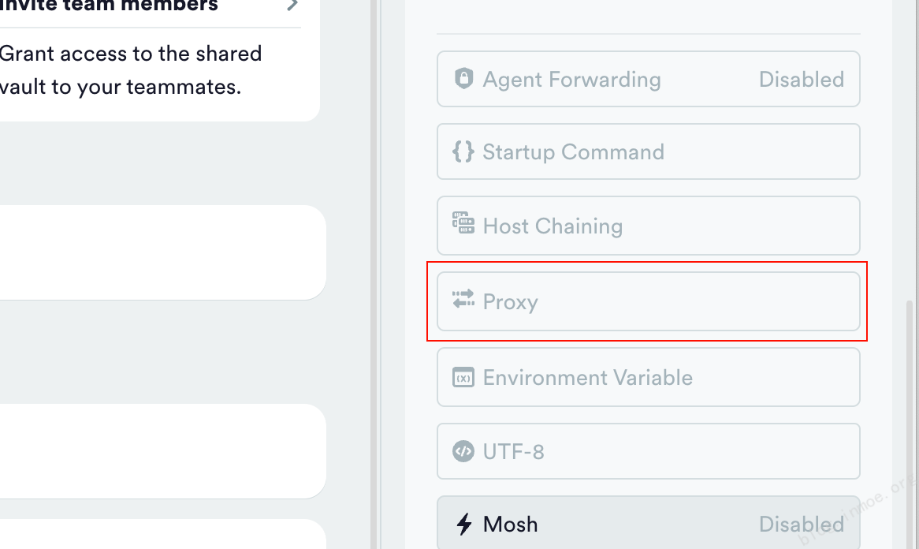Open the Invite team members heading

[110, 6]
